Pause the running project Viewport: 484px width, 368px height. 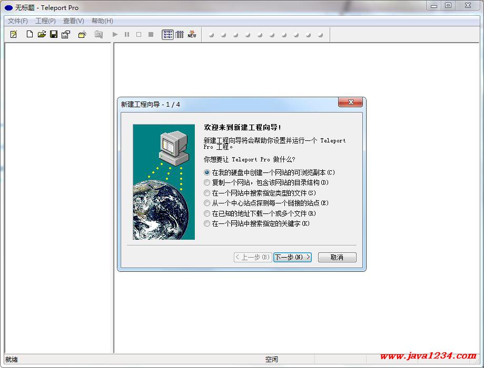coord(127,34)
